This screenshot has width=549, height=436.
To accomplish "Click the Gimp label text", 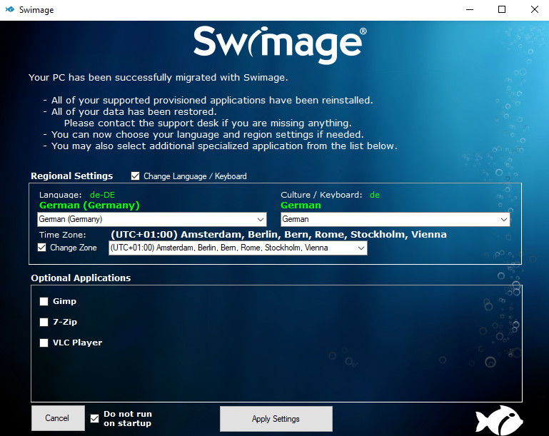I will tap(64, 301).
